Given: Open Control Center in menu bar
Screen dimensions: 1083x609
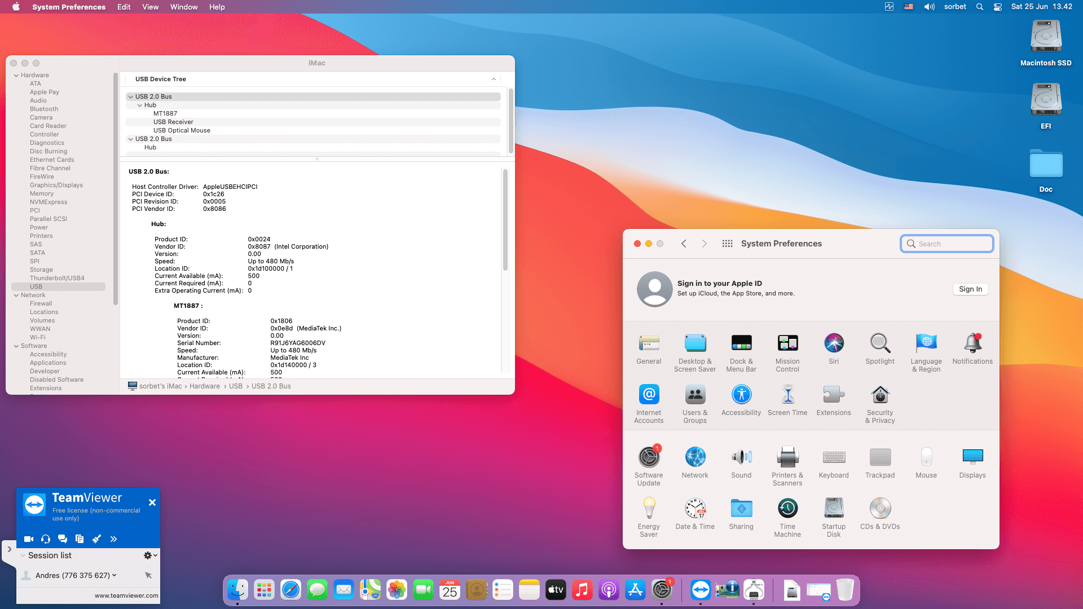Looking at the screenshot, I should pos(998,7).
